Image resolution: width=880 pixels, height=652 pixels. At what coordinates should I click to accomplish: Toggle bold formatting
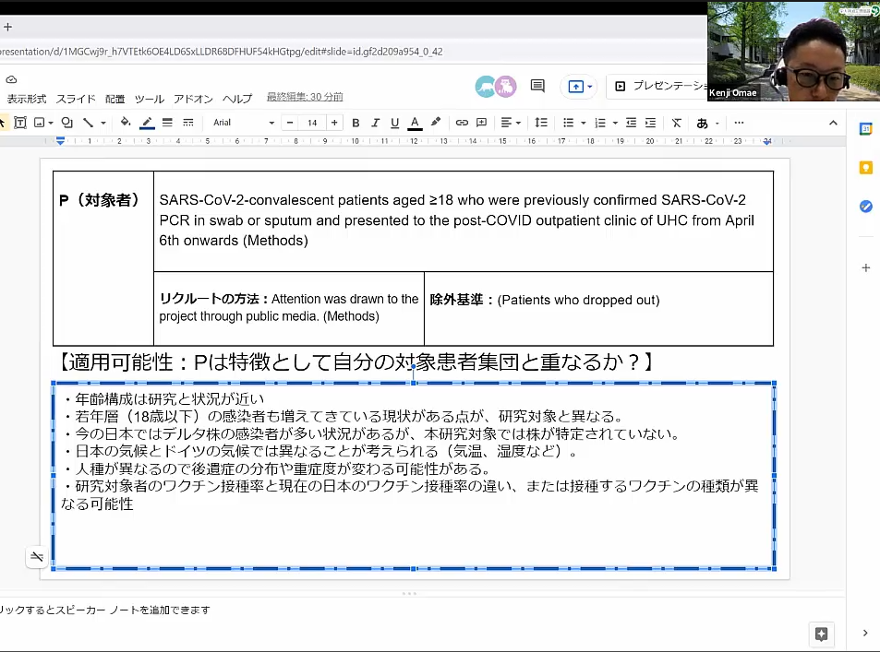356,123
